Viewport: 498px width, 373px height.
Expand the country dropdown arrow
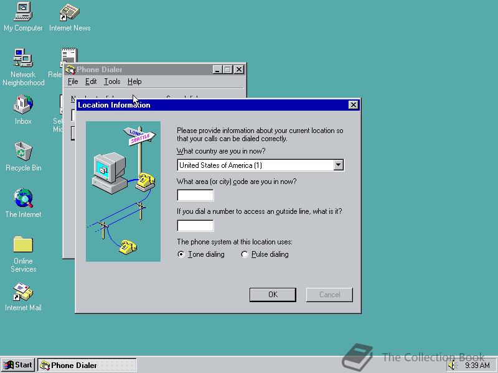338,165
